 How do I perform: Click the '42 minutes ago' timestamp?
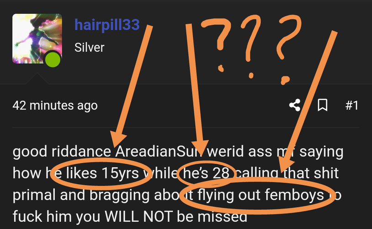pos(55,106)
